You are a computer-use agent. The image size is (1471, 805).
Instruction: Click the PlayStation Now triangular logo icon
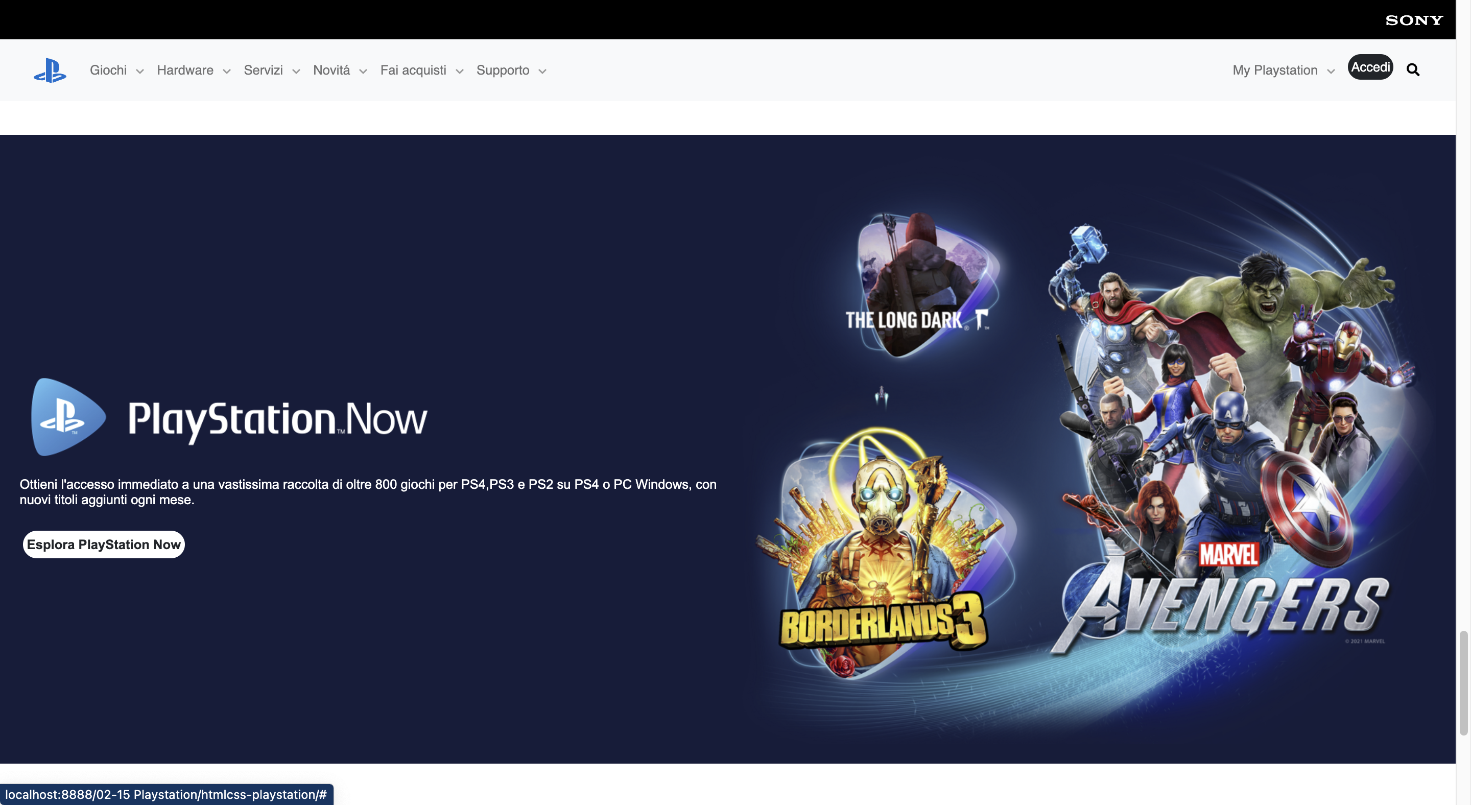[x=68, y=417]
